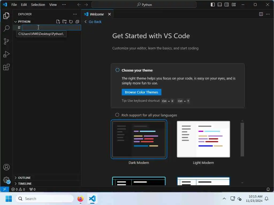Click VS Code icon on the taskbar

point(92,199)
